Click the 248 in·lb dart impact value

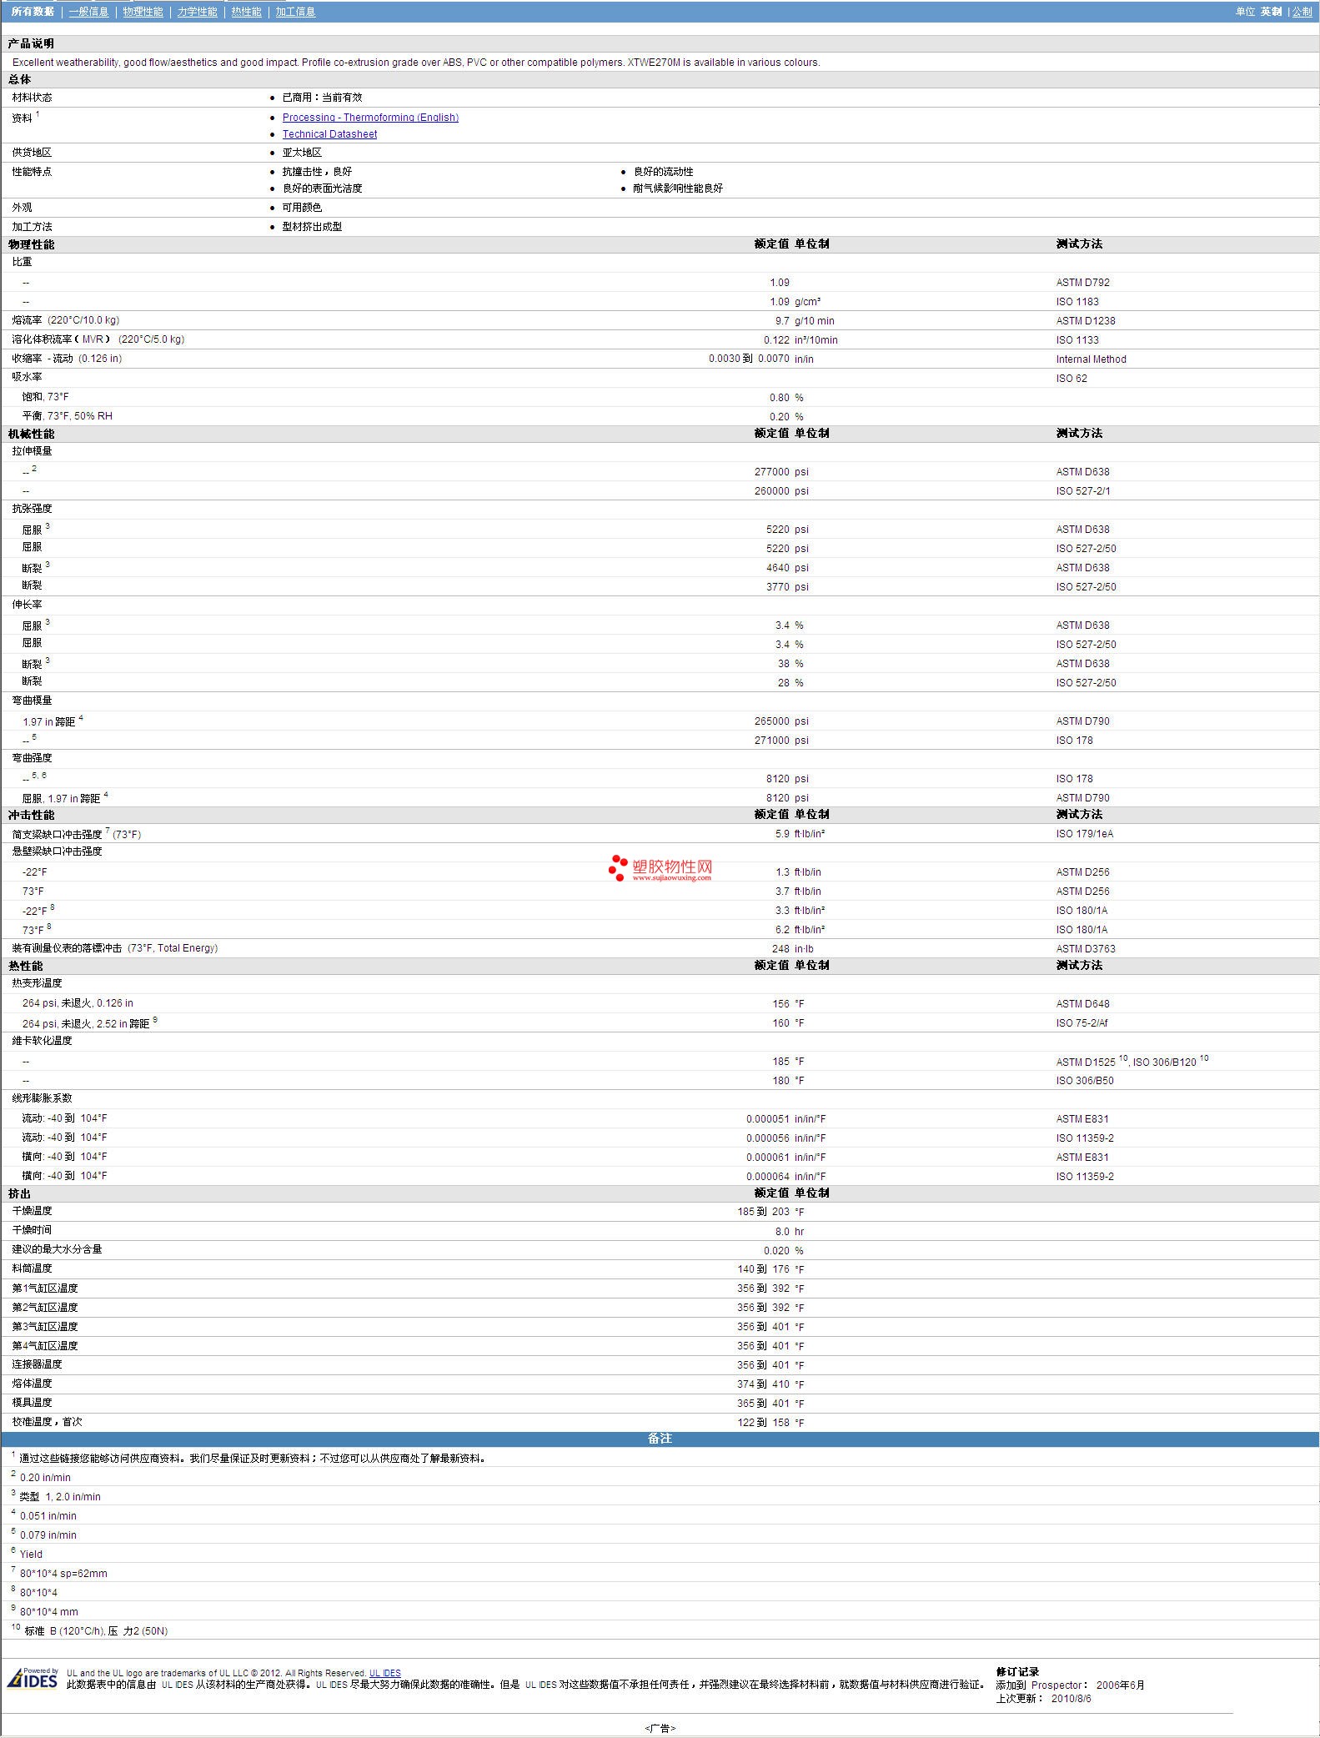point(792,949)
